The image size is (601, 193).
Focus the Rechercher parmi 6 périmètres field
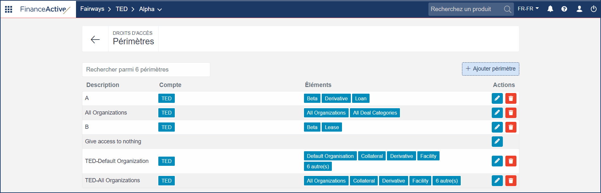(x=146, y=70)
